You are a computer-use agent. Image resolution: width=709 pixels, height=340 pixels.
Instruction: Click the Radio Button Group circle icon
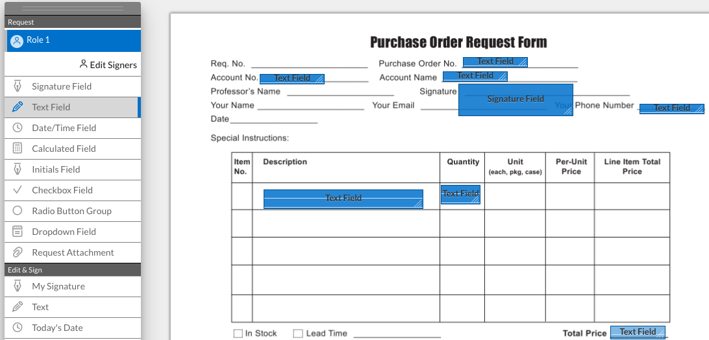click(18, 211)
